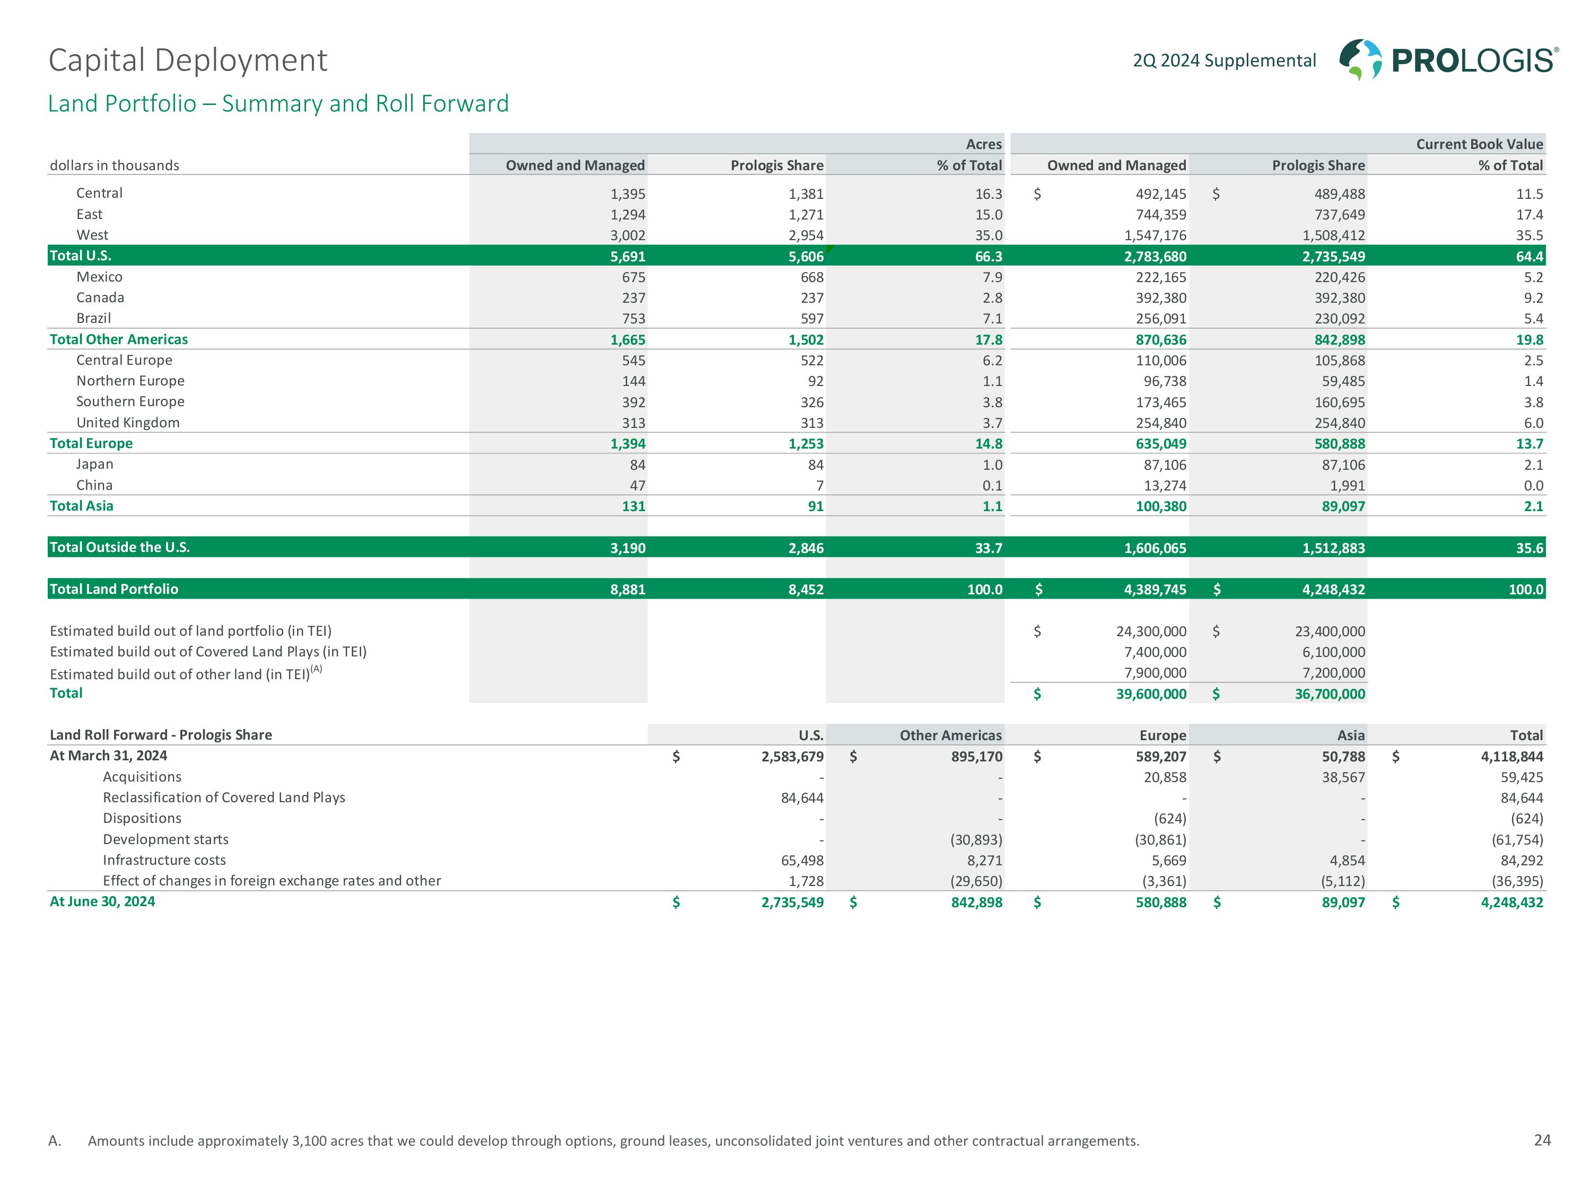Screen dimensions: 1591x1193
Task: Click the Acres column group header
Action: [983, 144]
